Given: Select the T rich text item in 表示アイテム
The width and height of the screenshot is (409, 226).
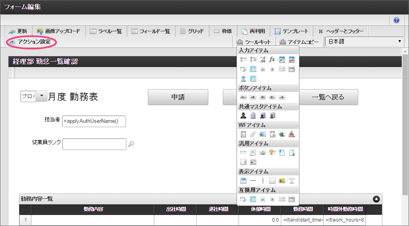Looking at the screenshot, I should point(292,181).
